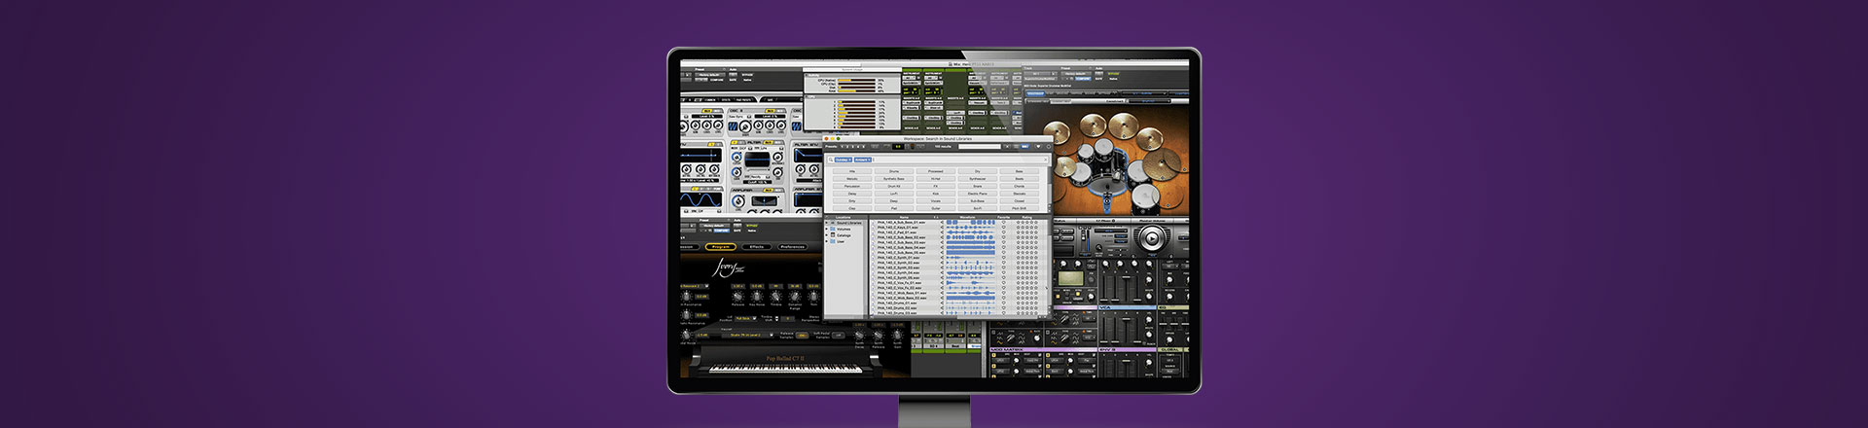Screen dimensions: 1868x428
Task: Pick the Pitch Shift tag
Action: pos(1020,208)
